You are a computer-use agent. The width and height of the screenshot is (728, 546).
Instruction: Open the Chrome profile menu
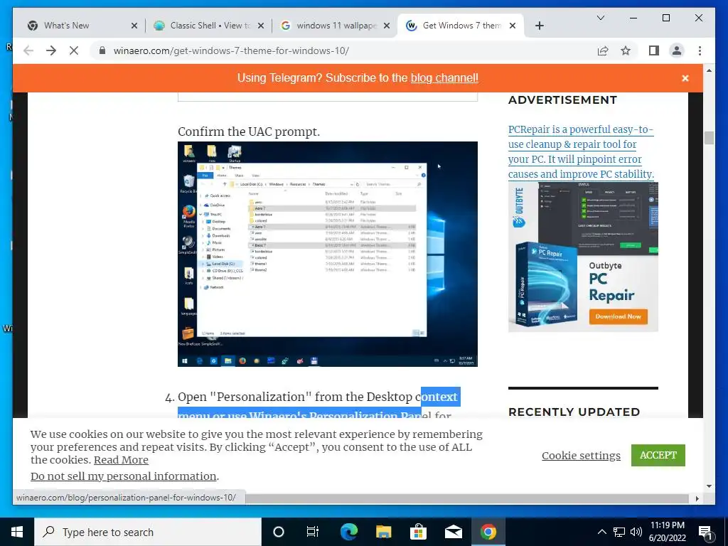point(677,50)
